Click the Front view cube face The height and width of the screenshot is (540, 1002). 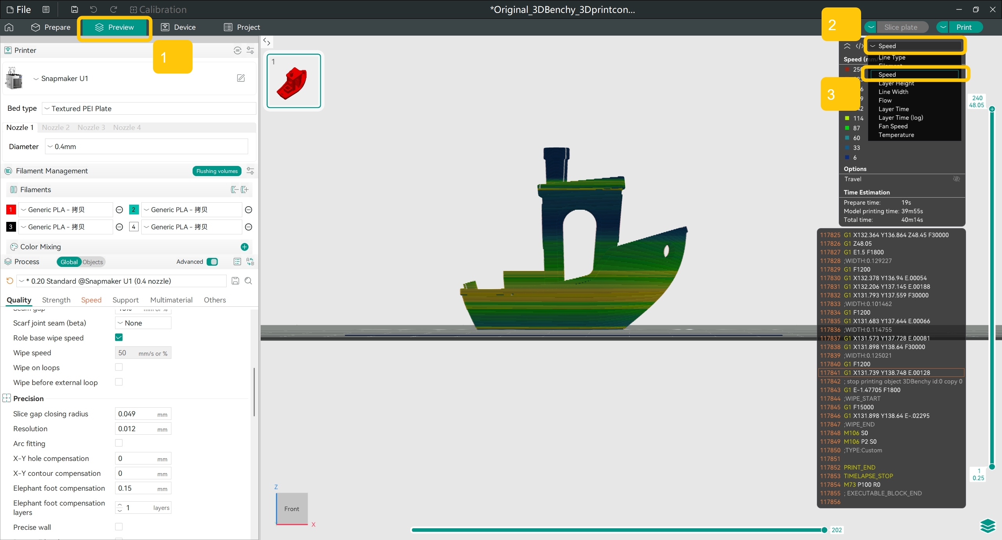tap(292, 508)
